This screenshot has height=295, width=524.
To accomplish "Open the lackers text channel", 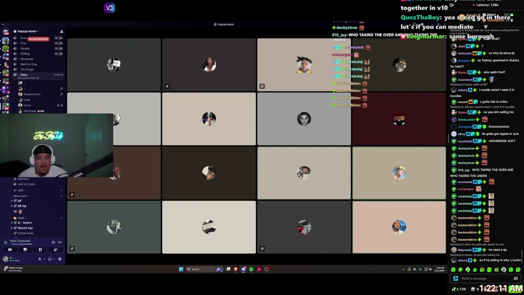I will [27, 222].
